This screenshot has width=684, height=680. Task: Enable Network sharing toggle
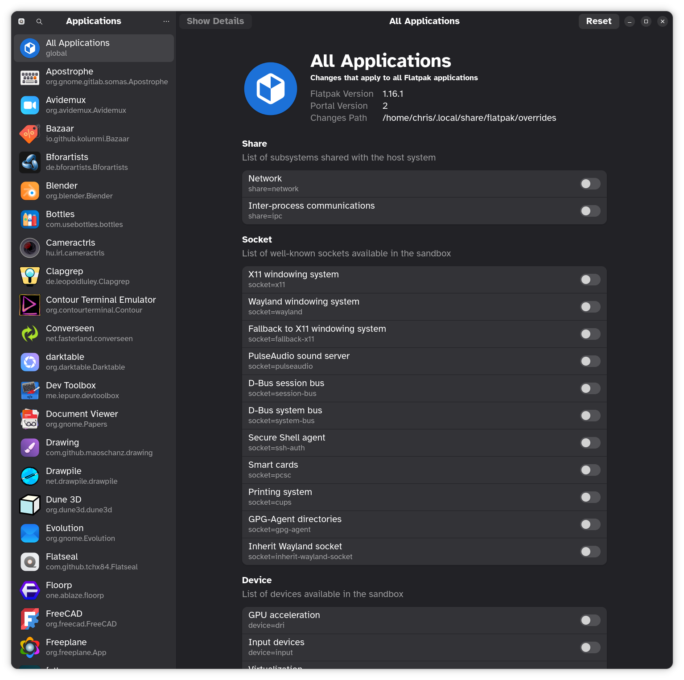(589, 184)
